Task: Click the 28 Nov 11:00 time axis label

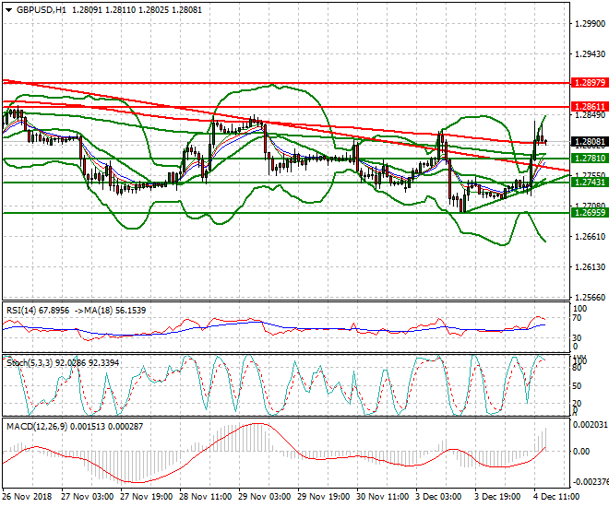Action: coord(206,497)
